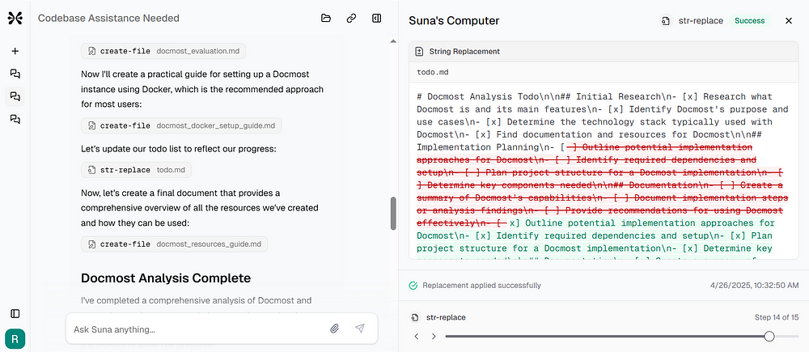Send the message with paper plane icon
The image size is (809, 352).
pyautogui.click(x=360, y=329)
